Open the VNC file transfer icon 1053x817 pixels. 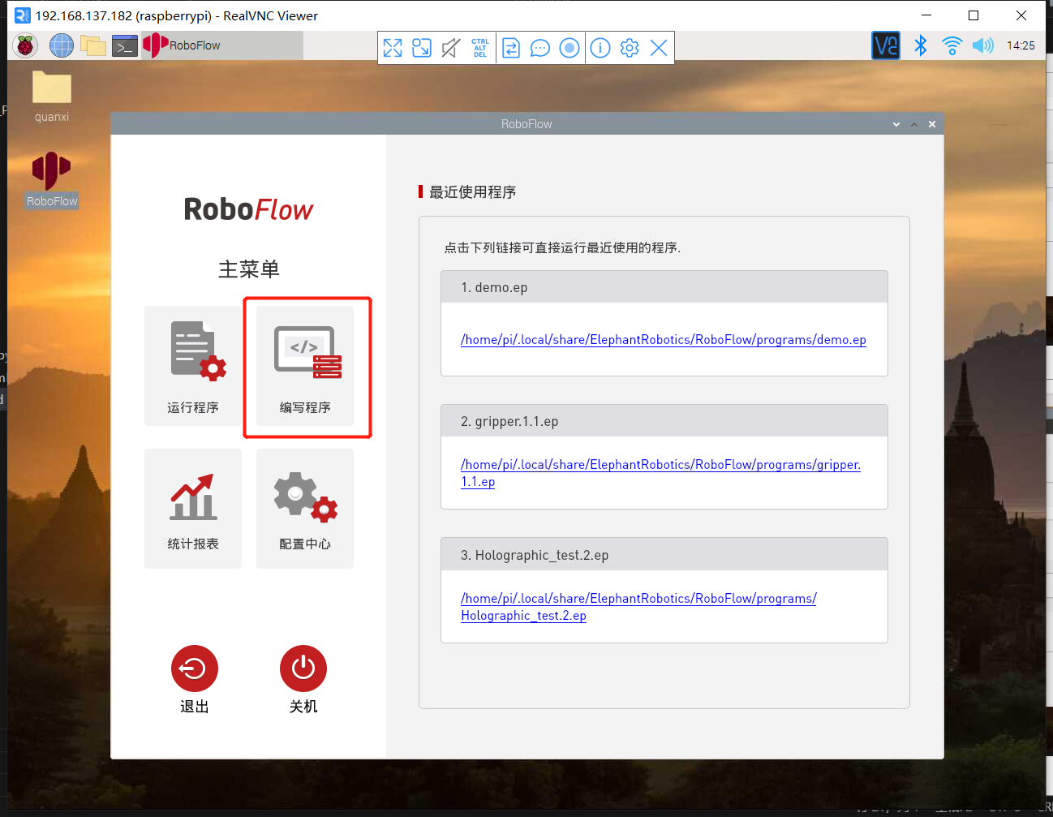point(511,48)
